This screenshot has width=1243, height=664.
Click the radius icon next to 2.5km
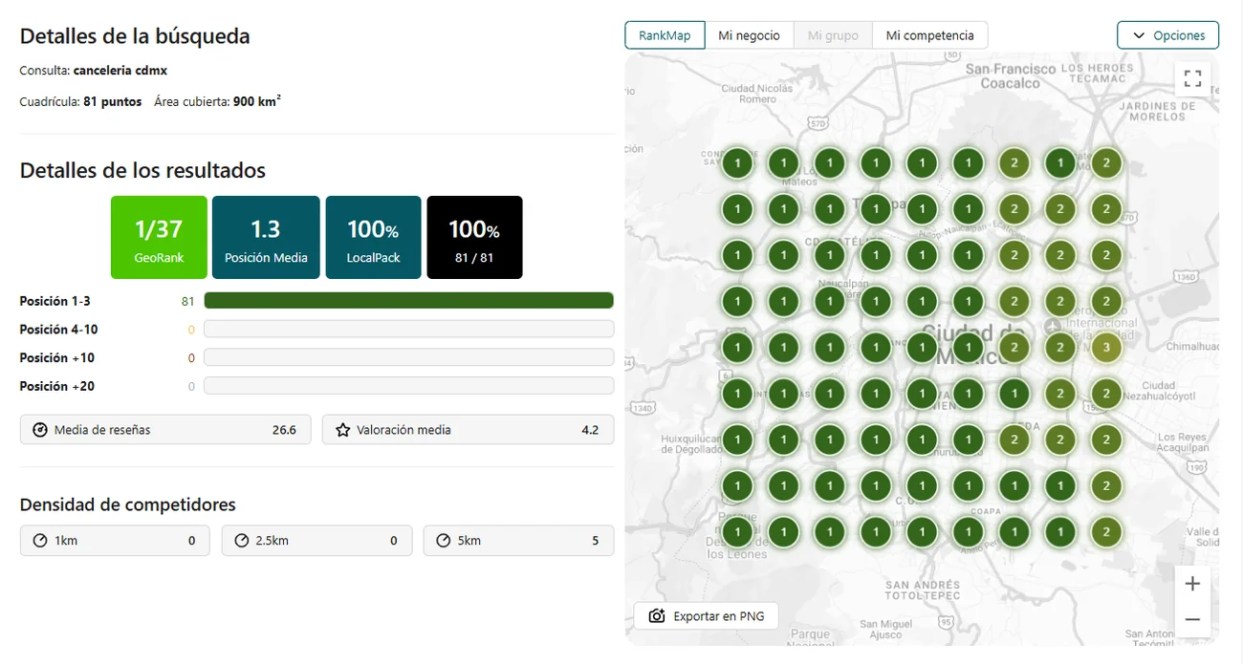point(241,541)
